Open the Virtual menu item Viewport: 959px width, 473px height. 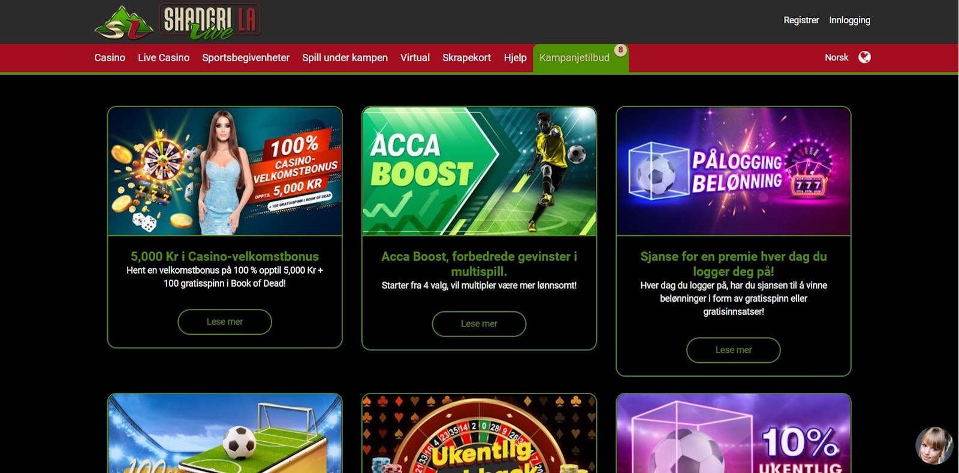(415, 57)
